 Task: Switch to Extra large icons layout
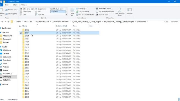27,9
